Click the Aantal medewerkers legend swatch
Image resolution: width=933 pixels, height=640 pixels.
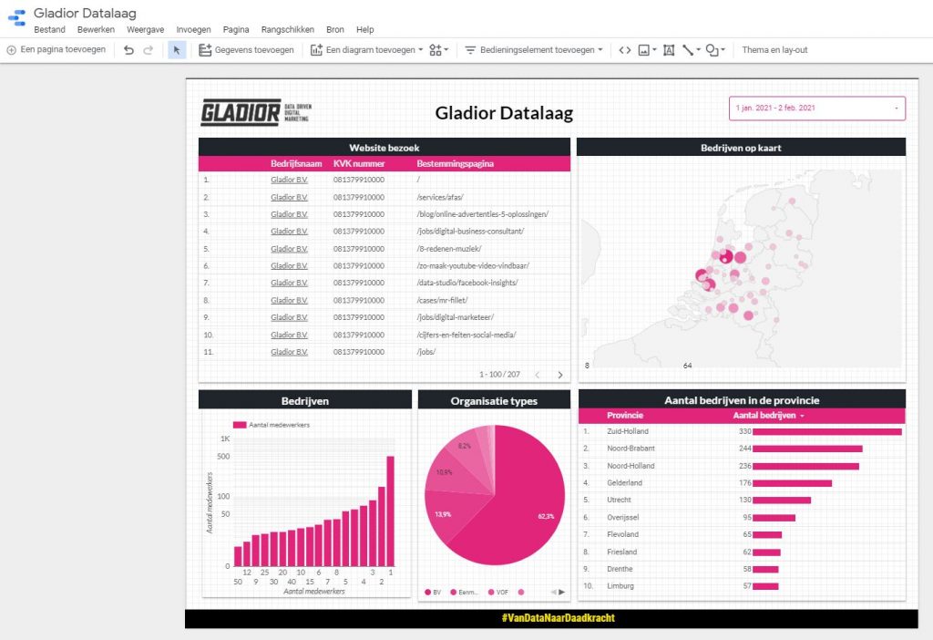coord(240,425)
